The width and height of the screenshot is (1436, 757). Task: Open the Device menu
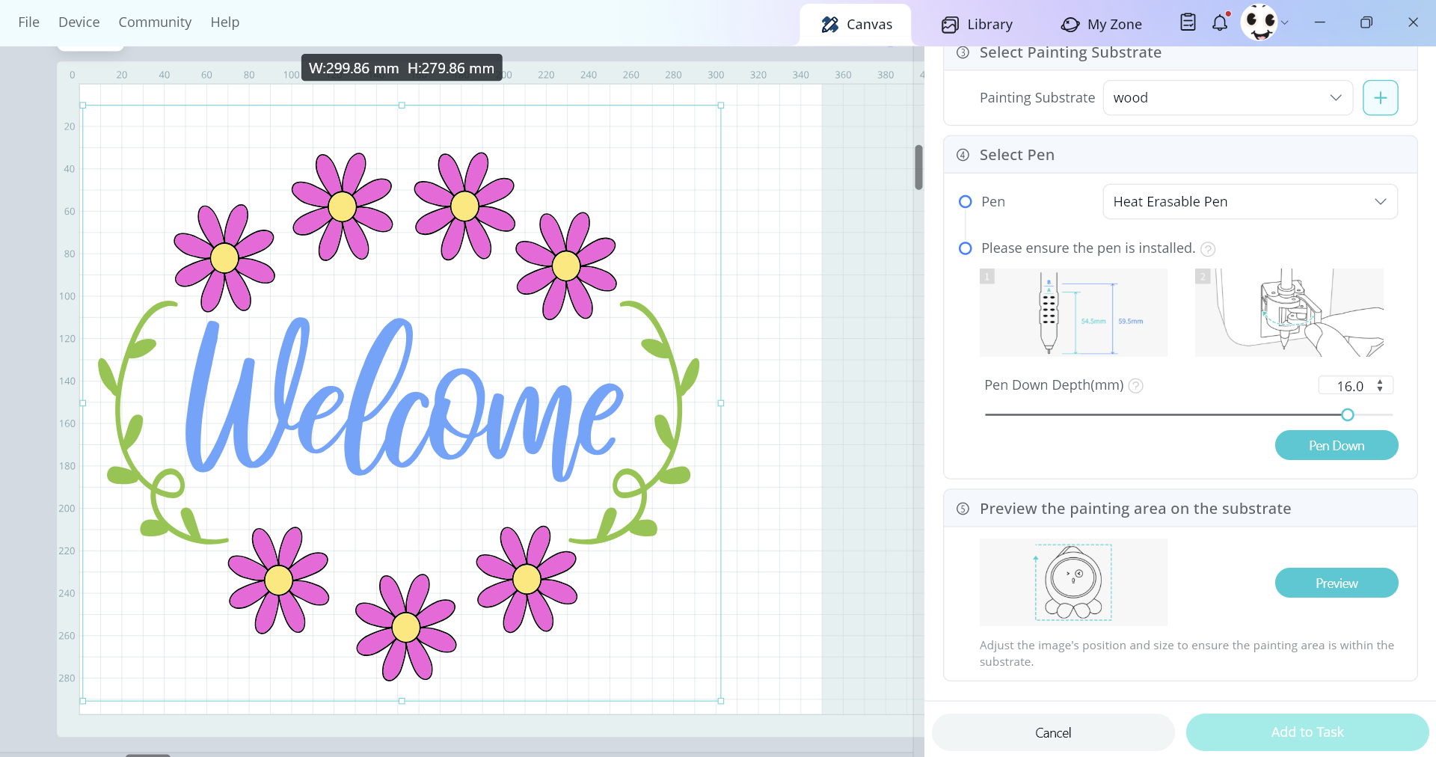coord(79,22)
